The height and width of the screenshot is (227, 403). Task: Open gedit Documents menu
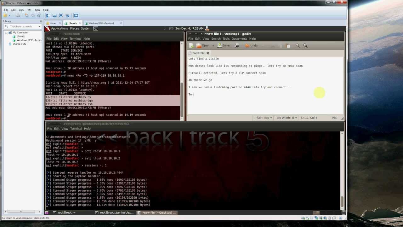(239, 39)
